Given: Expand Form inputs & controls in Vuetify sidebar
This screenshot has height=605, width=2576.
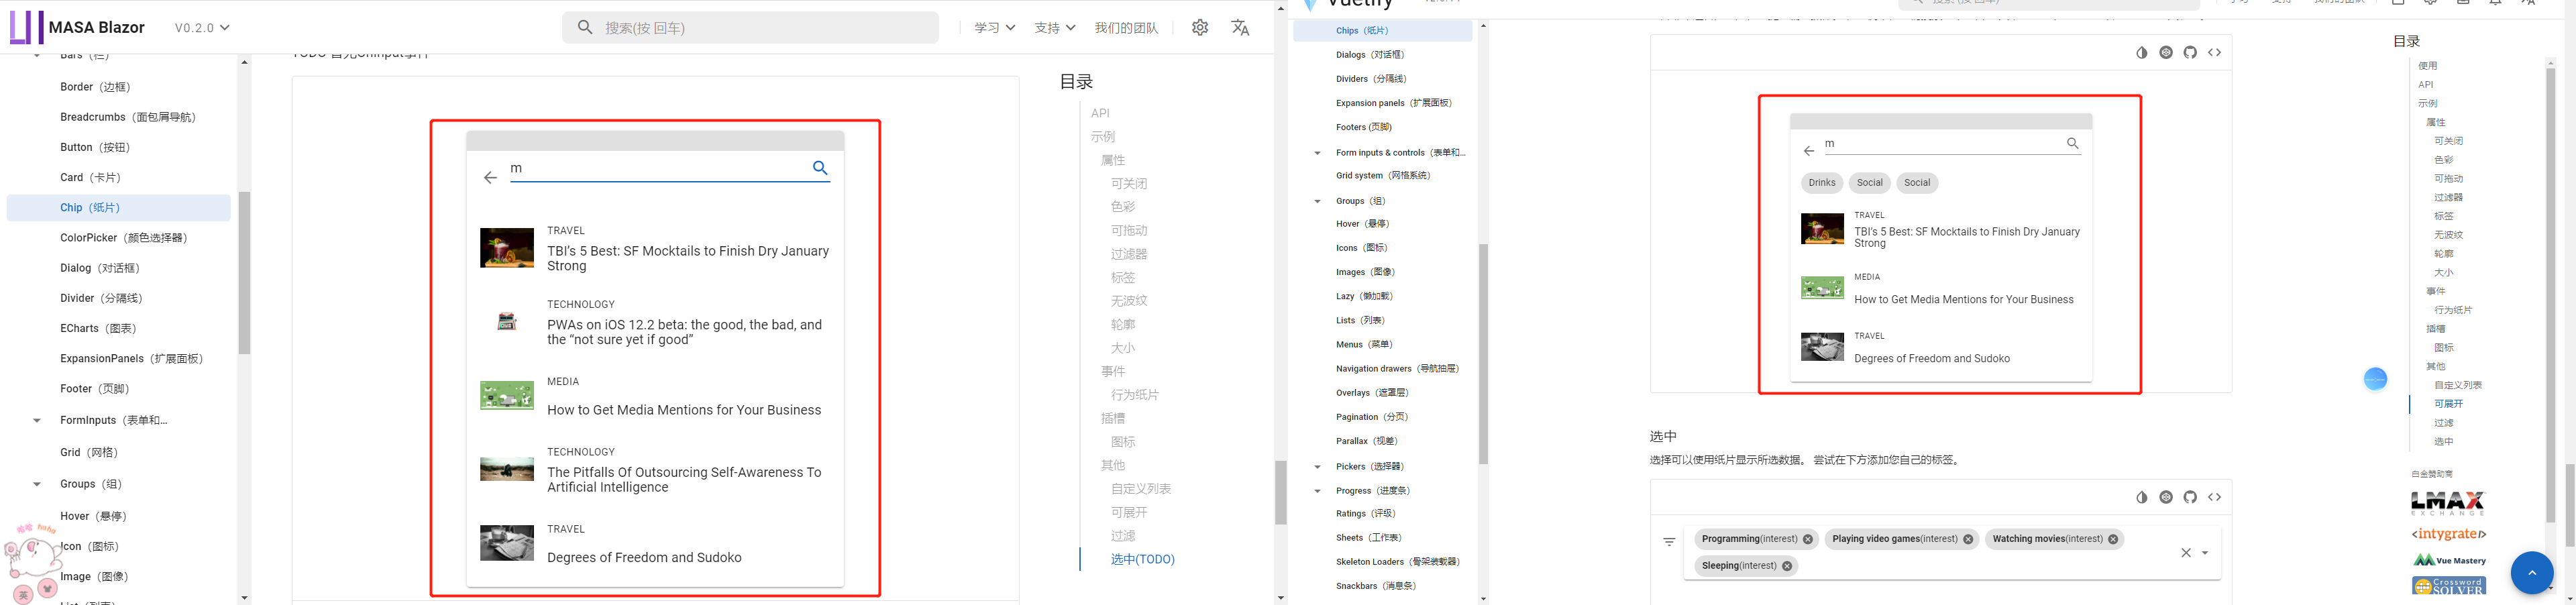Looking at the screenshot, I should (1318, 152).
